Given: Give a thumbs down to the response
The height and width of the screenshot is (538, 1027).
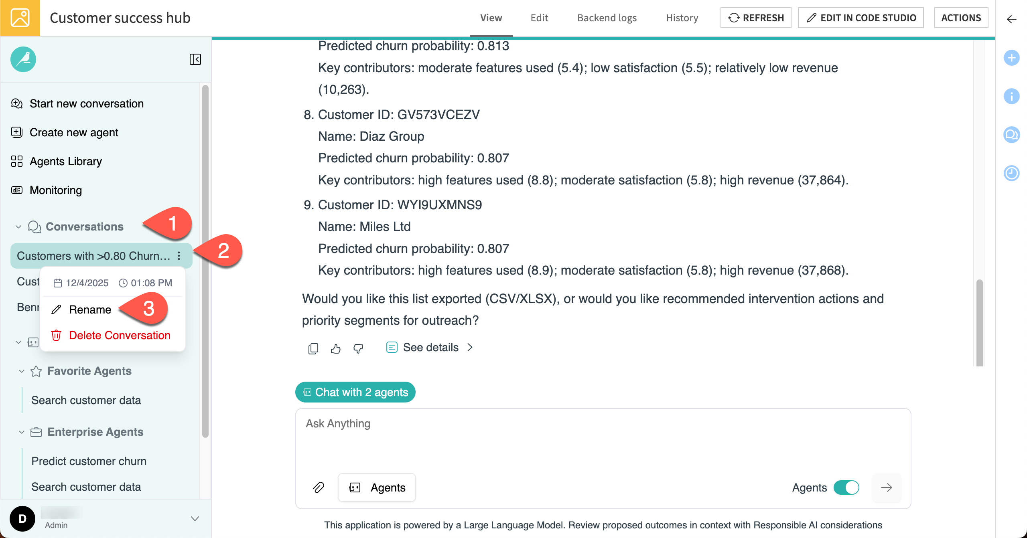Looking at the screenshot, I should coord(358,349).
